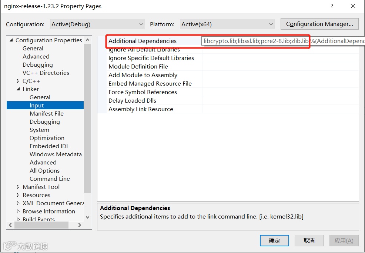The height and width of the screenshot is (253, 365).
Task: Open Debugging under the Linker node
Action: pos(45,122)
